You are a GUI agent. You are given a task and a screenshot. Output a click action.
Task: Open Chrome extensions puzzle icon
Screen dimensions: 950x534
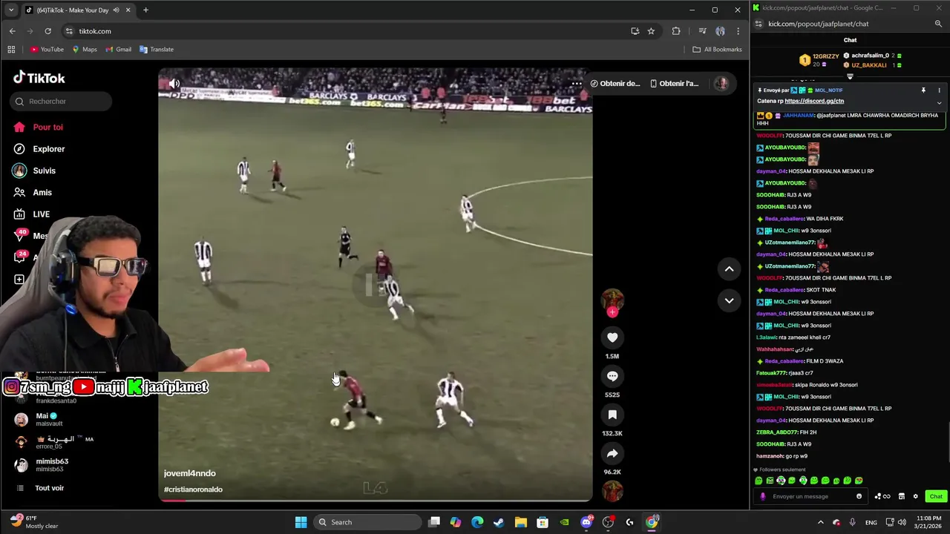pos(676,31)
